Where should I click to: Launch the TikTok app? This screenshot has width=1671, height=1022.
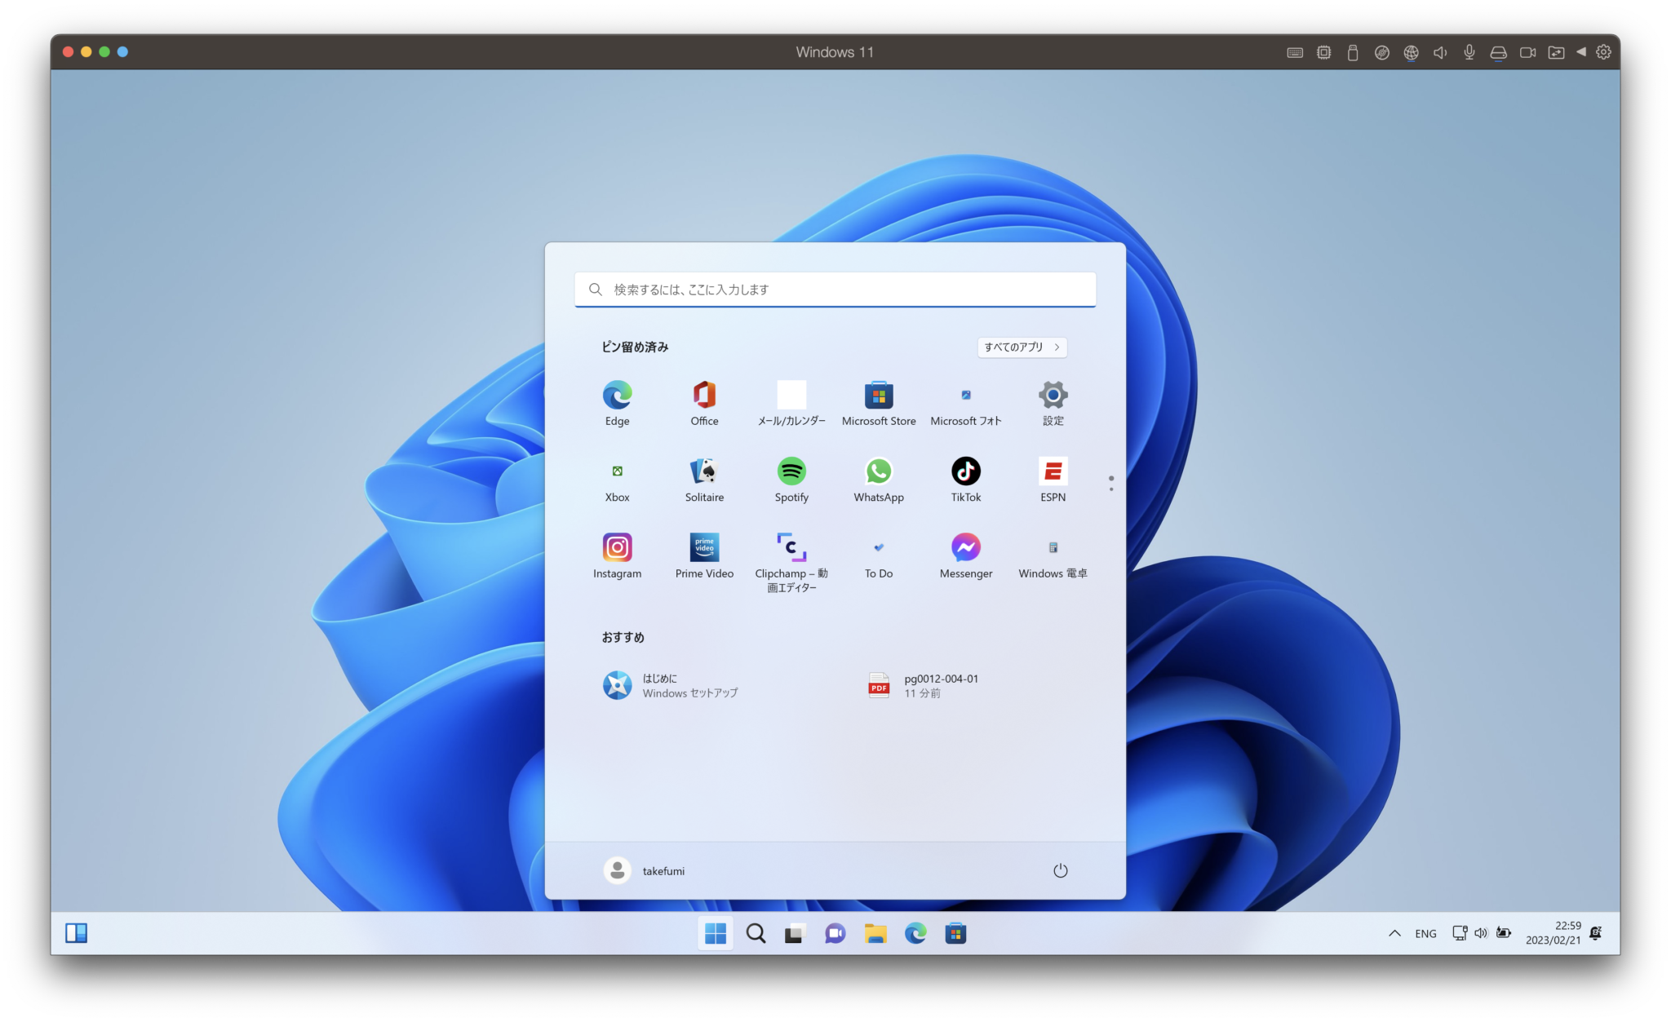[x=966, y=480]
